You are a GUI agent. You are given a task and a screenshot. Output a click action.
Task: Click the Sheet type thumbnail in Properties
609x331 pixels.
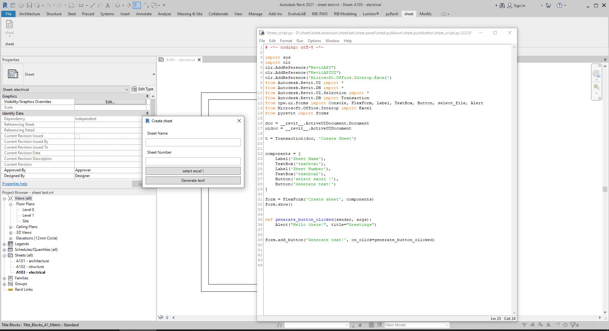(13, 74)
